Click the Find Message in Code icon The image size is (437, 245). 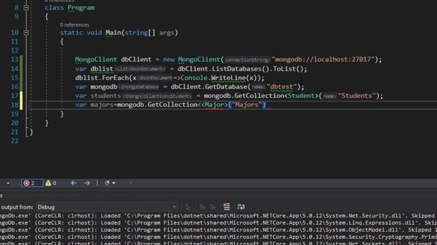tap(188, 207)
